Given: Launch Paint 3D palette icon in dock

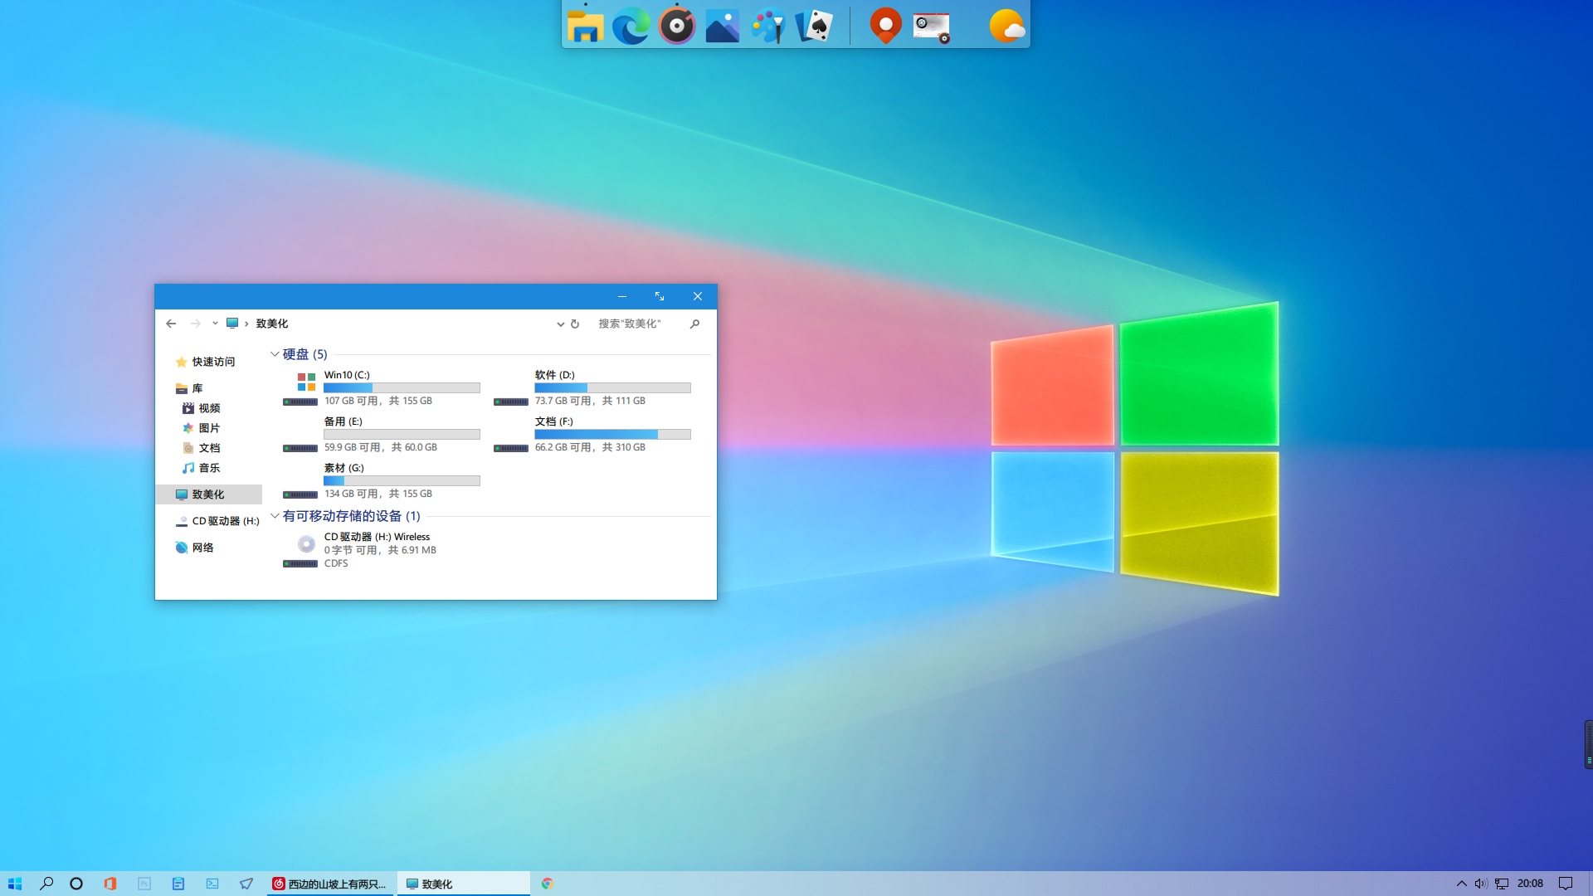Looking at the screenshot, I should click(x=767, y=27).
